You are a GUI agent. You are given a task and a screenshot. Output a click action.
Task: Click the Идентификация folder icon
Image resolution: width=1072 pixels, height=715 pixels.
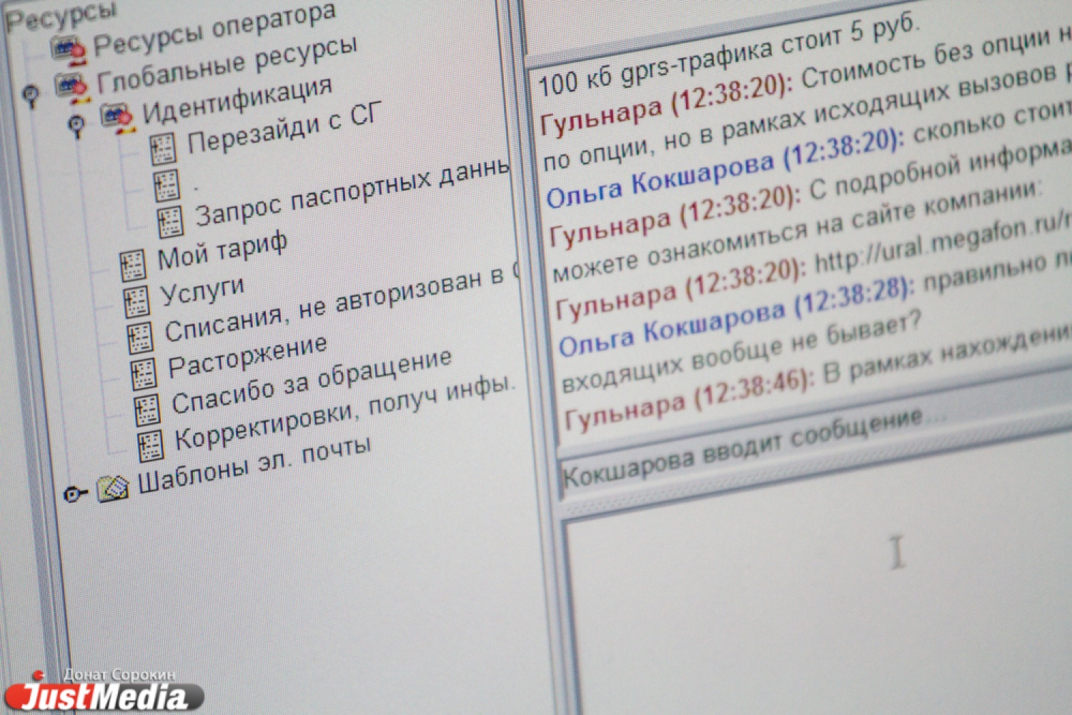[116, 118]
